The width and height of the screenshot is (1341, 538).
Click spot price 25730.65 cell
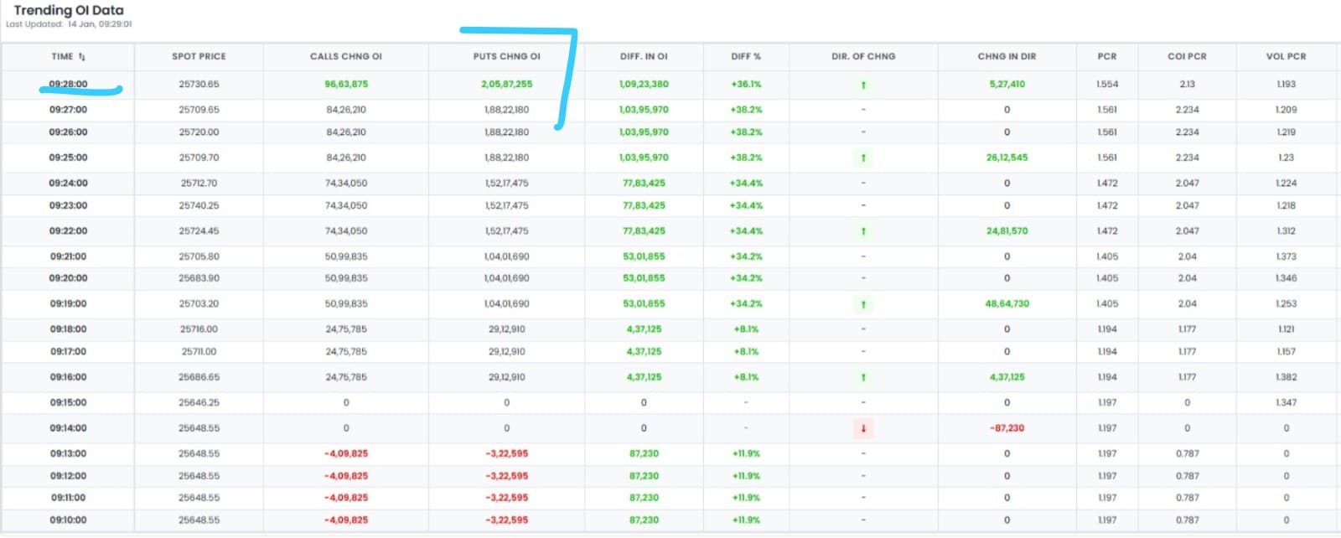199,85
